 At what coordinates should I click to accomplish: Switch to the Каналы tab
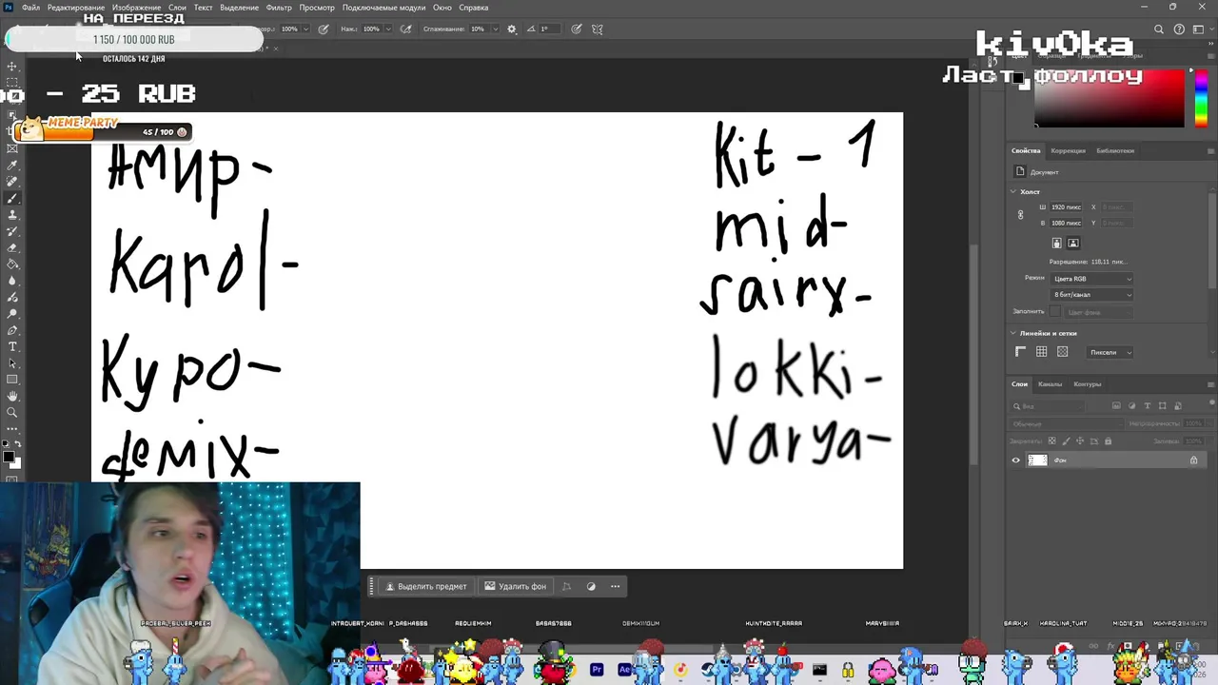pyautogui.click(x=1051, y=384)
